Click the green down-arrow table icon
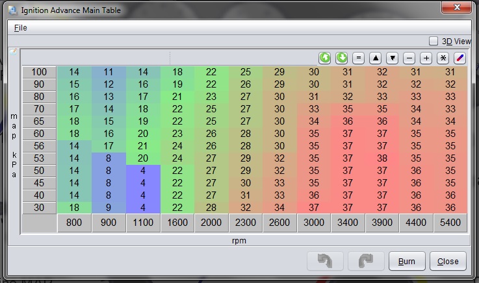This screenshot has width=479, height=283. pos(342,58)
